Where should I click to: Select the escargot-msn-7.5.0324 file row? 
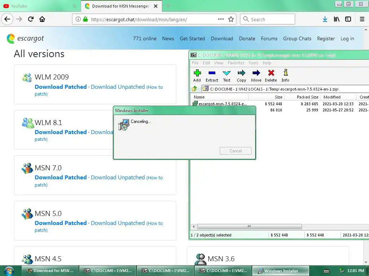click(x=280, y=104)
